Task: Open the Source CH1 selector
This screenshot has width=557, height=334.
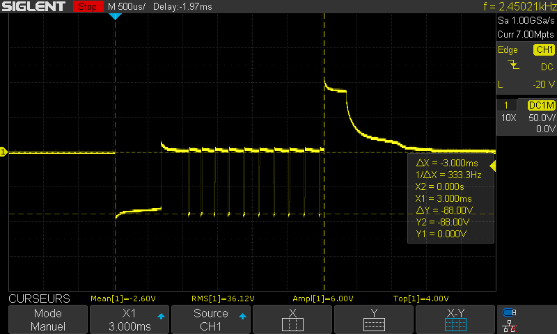Action: (211, 319)
